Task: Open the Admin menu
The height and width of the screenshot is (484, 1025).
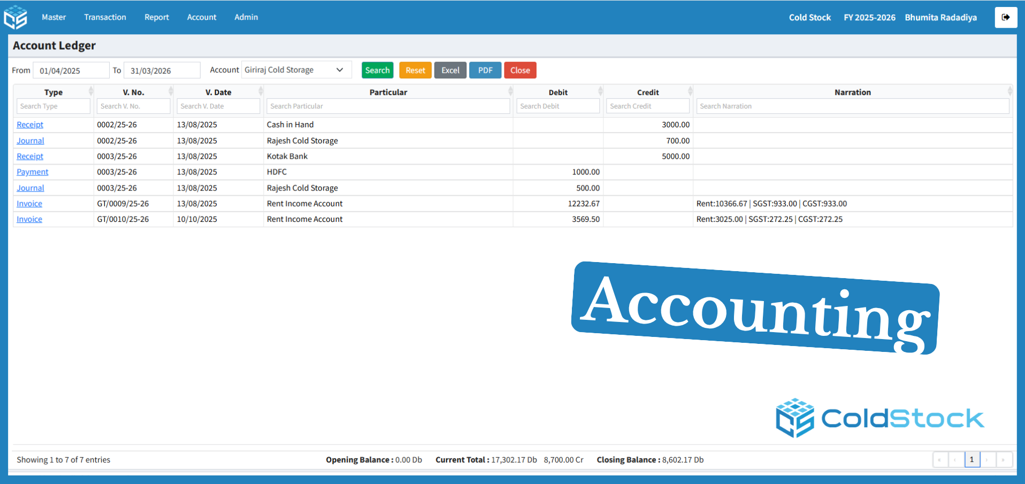Action: (x=246, y=17)
